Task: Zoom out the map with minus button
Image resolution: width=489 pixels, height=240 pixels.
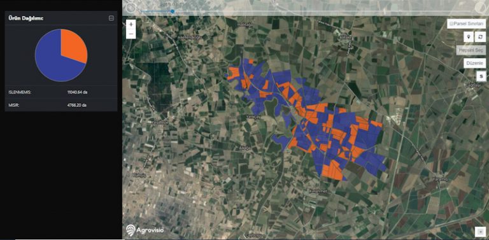Action: click(x=131, y=34)
